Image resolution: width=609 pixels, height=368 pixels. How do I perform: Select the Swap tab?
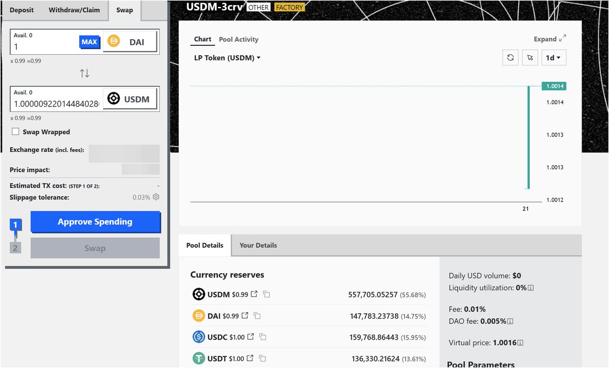[125, 10]
